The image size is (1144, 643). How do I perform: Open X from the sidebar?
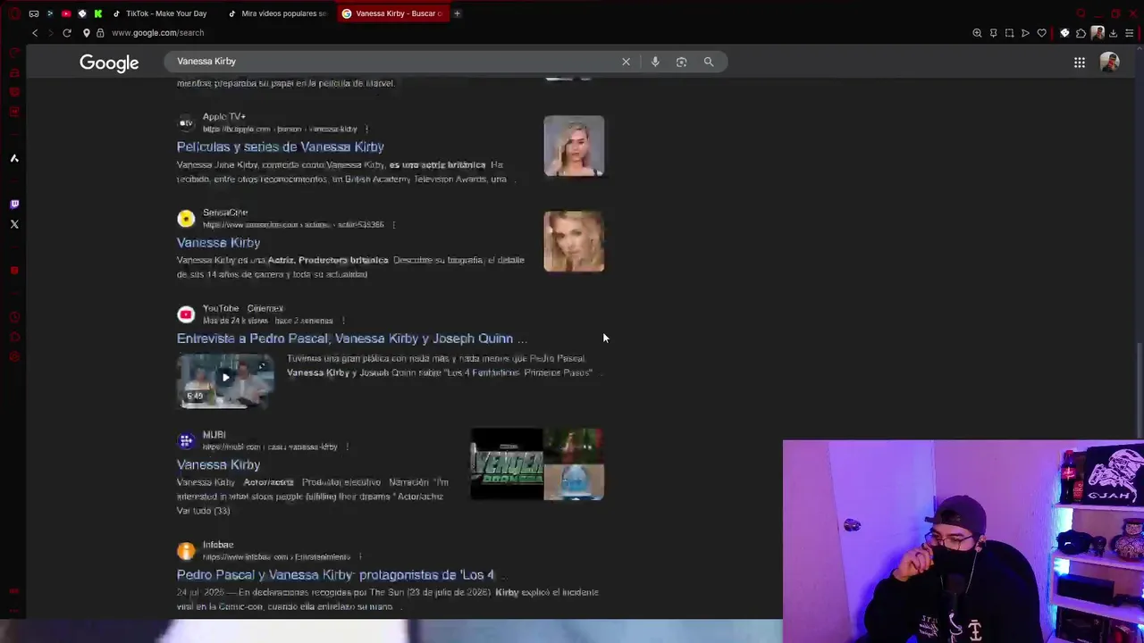(14, 224)
